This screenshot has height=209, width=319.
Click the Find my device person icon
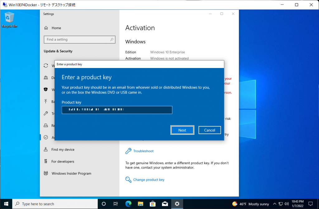pyautogui.click(x=46, y=149)
